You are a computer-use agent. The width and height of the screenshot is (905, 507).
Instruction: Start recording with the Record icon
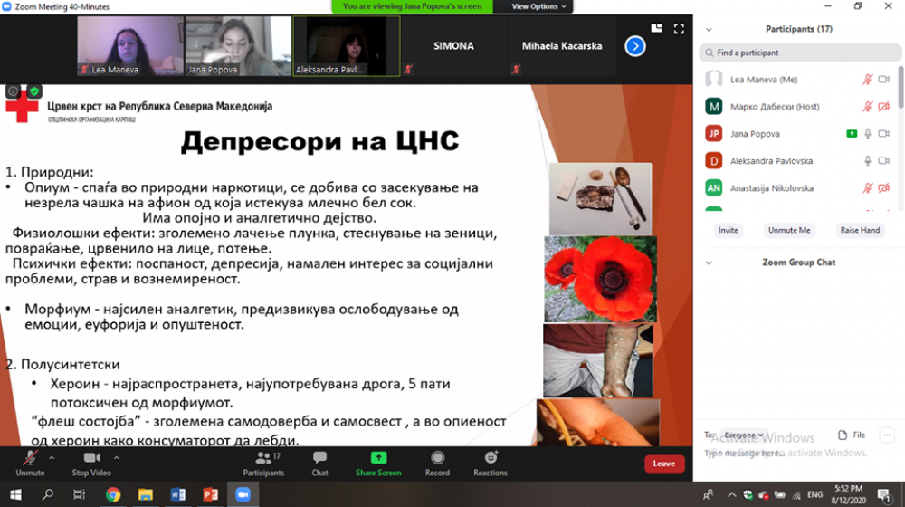click(437, 458)
